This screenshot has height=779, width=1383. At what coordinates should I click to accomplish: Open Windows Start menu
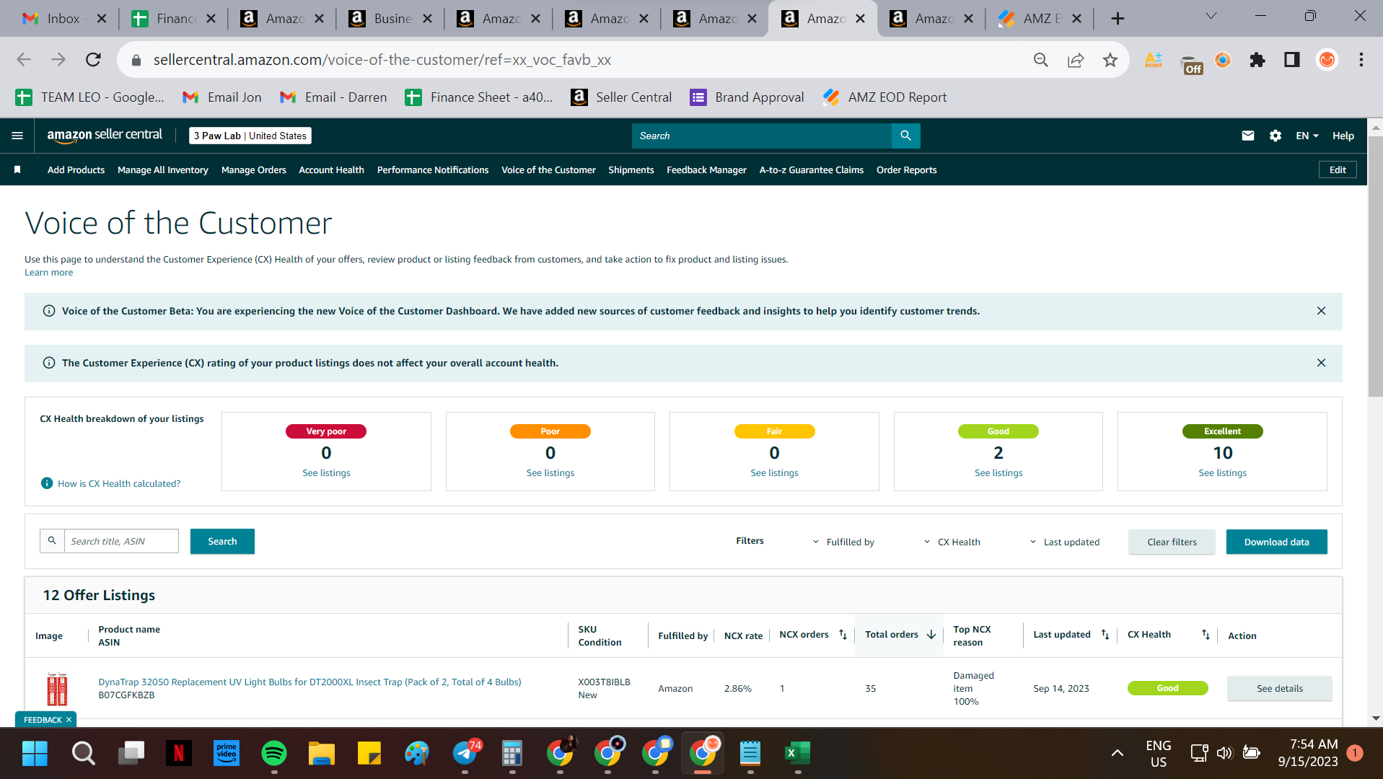35,754
